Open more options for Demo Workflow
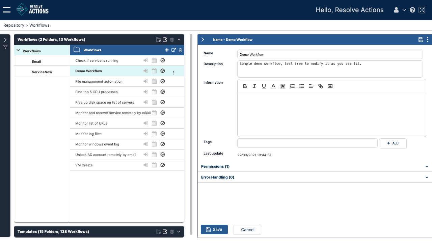The image size is (432, 243). [x=174, y=73]
